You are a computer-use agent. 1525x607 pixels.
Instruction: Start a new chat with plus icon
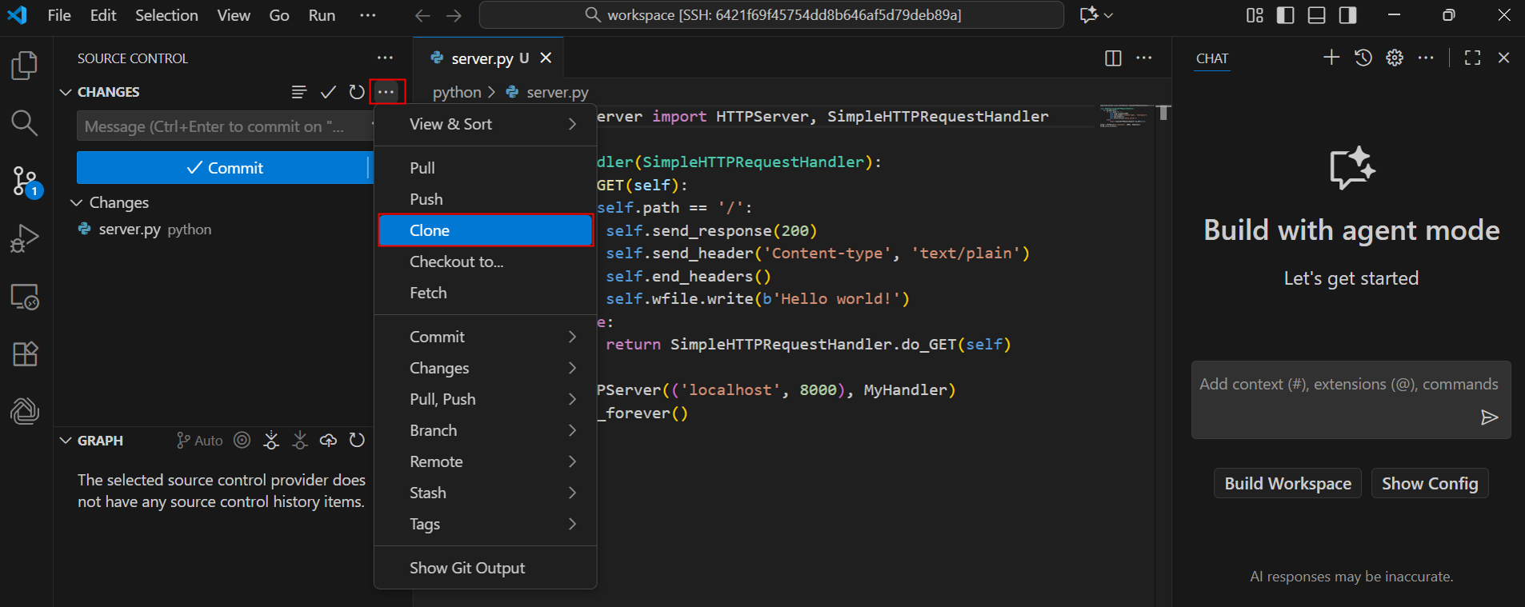click(x=1331, y=58)
